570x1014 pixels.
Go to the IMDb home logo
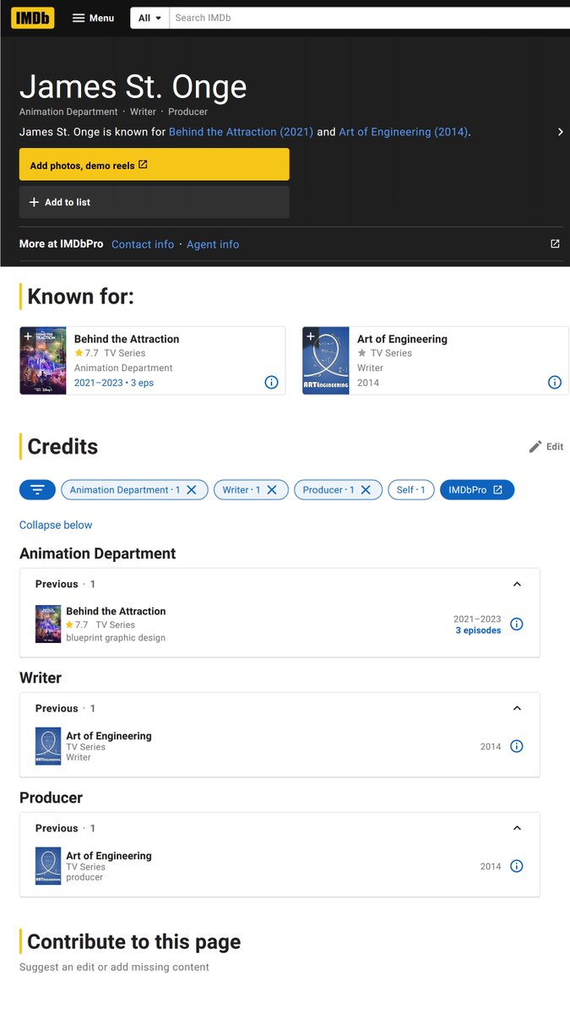(x=33, y=18)
